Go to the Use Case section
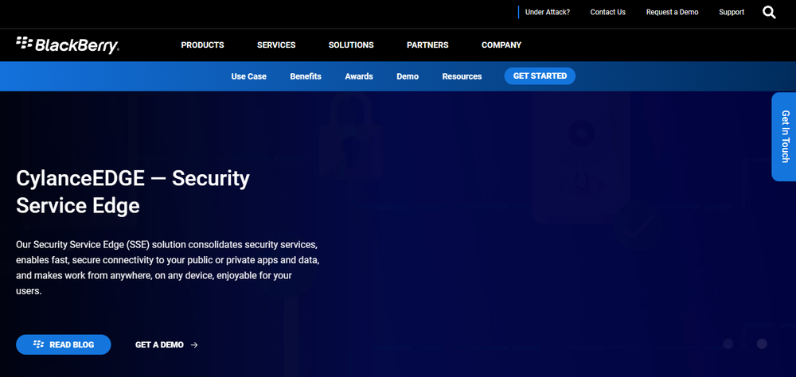Screen dimensions: 796x377 pos(248,76)
